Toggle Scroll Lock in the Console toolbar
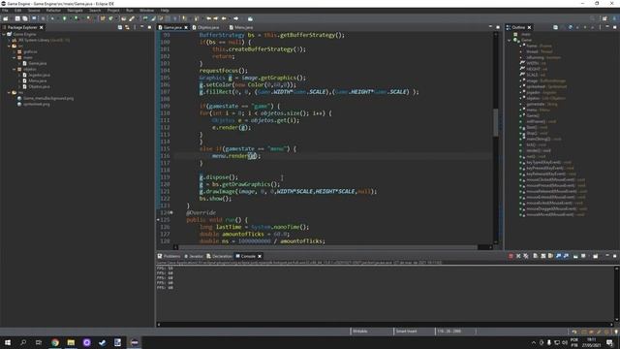Screen dimensions: 620x349 (542, 256)
